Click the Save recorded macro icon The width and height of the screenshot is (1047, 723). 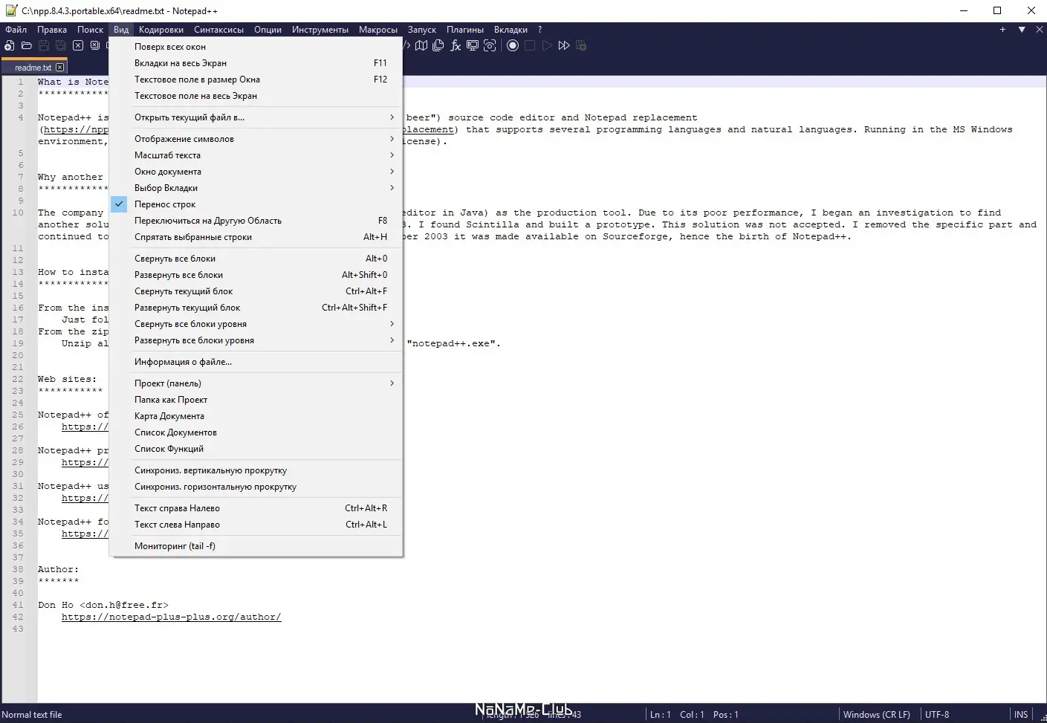tap(581, 45)
